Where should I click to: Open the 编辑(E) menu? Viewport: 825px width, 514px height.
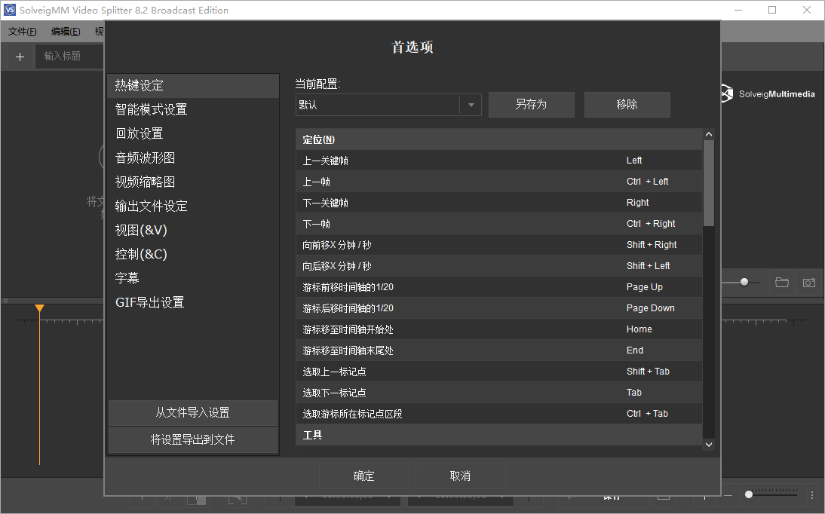(x=65, y=31)
